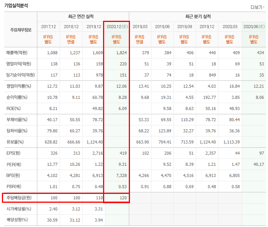The image size is (268, 227).
Task: Click the 379 quarterly sales value
Action: 145,53
